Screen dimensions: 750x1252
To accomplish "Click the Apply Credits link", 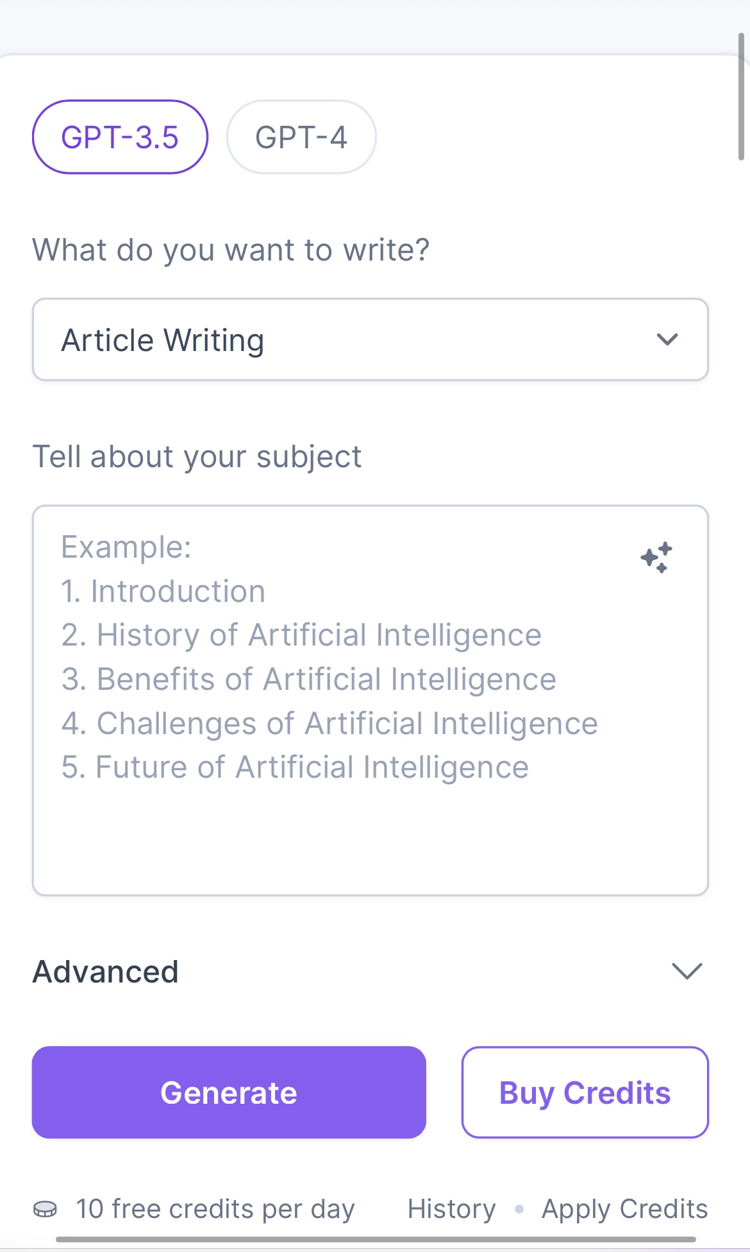I will (x=624, y=1209).
